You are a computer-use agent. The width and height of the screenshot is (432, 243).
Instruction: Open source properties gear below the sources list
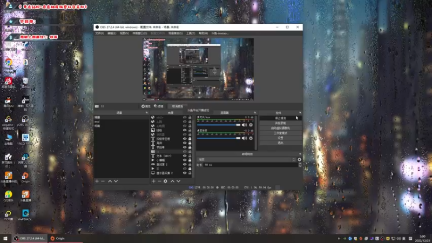point(165,181)
